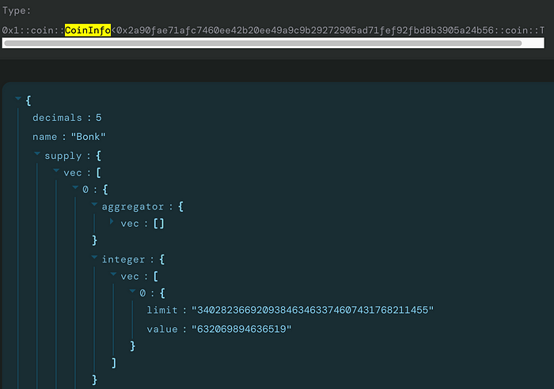The height and width of the screenshot is (389, 554).
Task: Collapse the first 0 entry under supply vec
Action: click(75, 187)
